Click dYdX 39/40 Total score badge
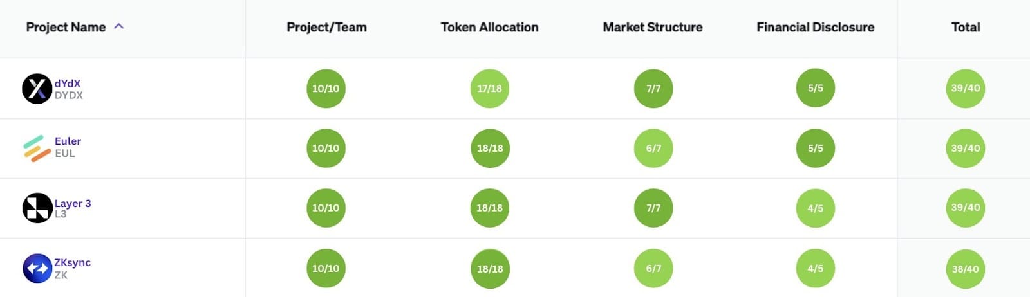The height and width of the screenshot is (297, 1030). pyautogui.click(x=966, y=88)
